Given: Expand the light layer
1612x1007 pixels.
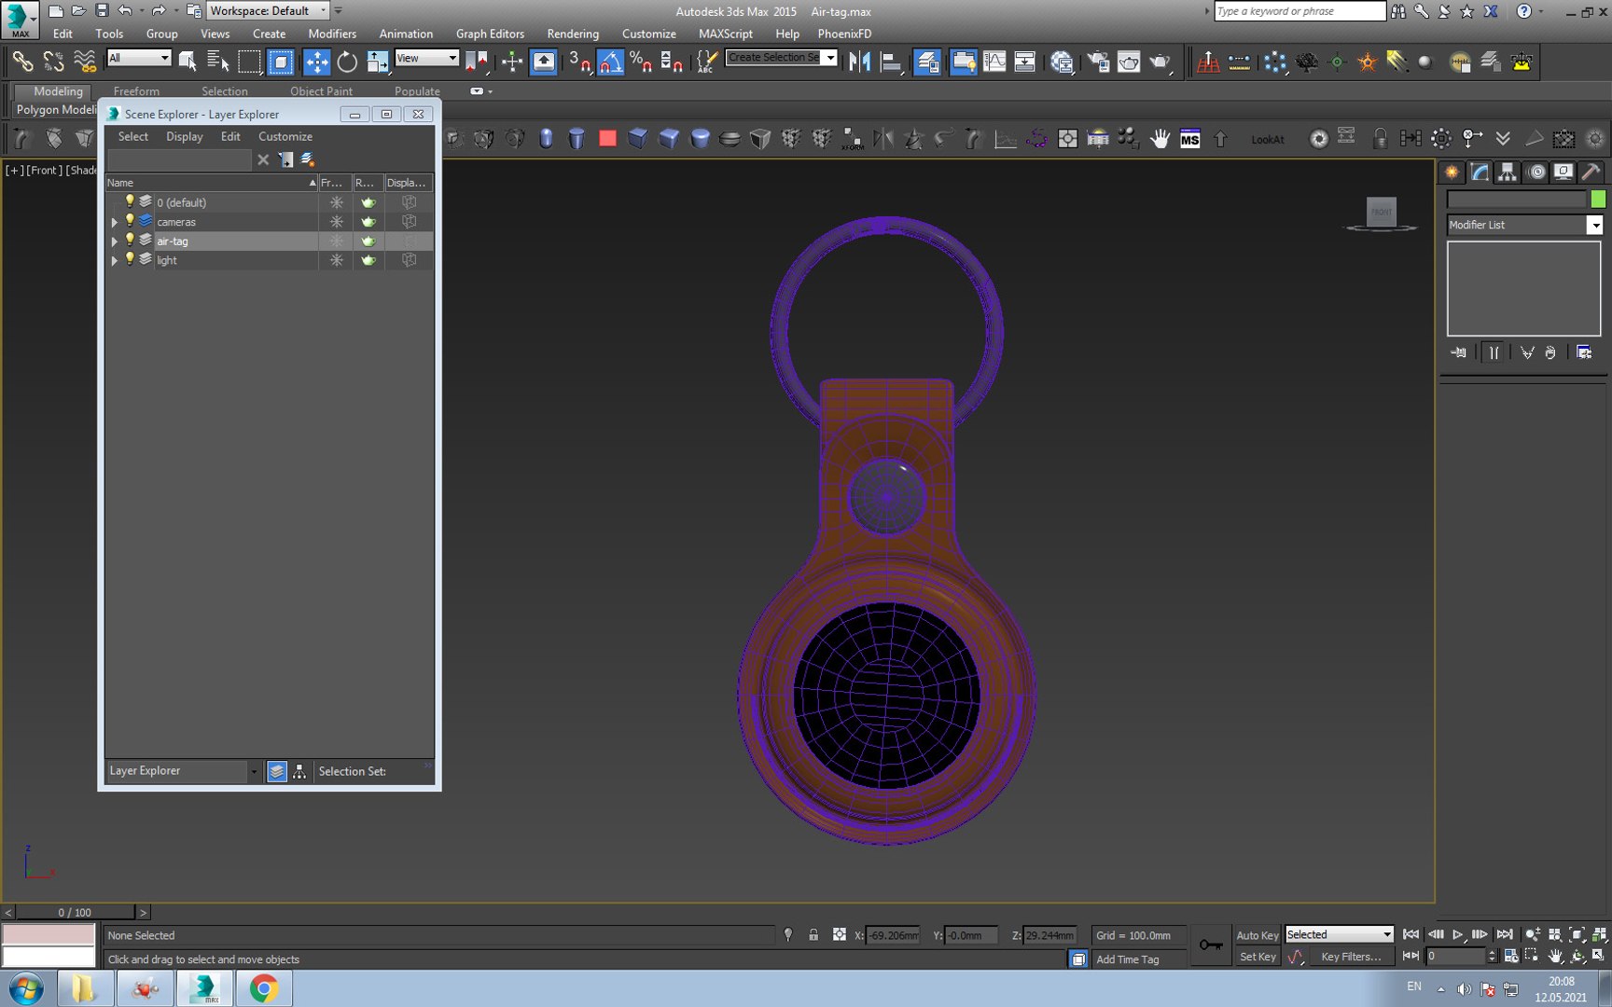Looking at the screenshot, I should (x=114, y=261).
